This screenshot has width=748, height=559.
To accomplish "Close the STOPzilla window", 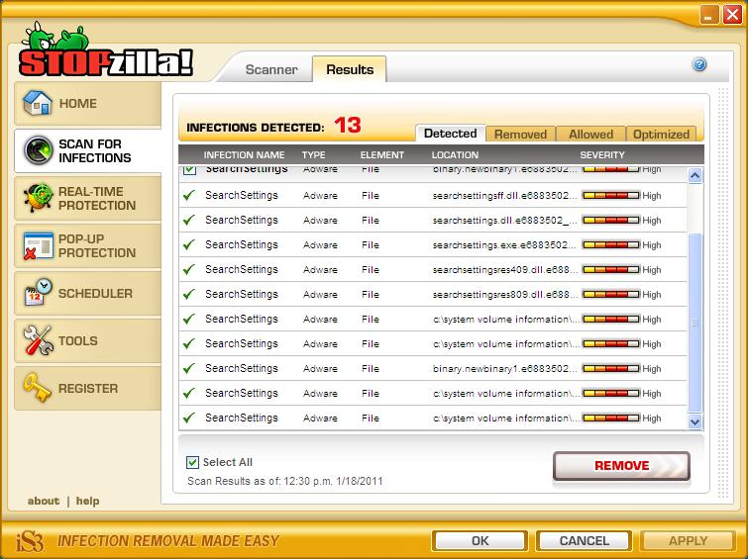I will click(x=732, y=14).
